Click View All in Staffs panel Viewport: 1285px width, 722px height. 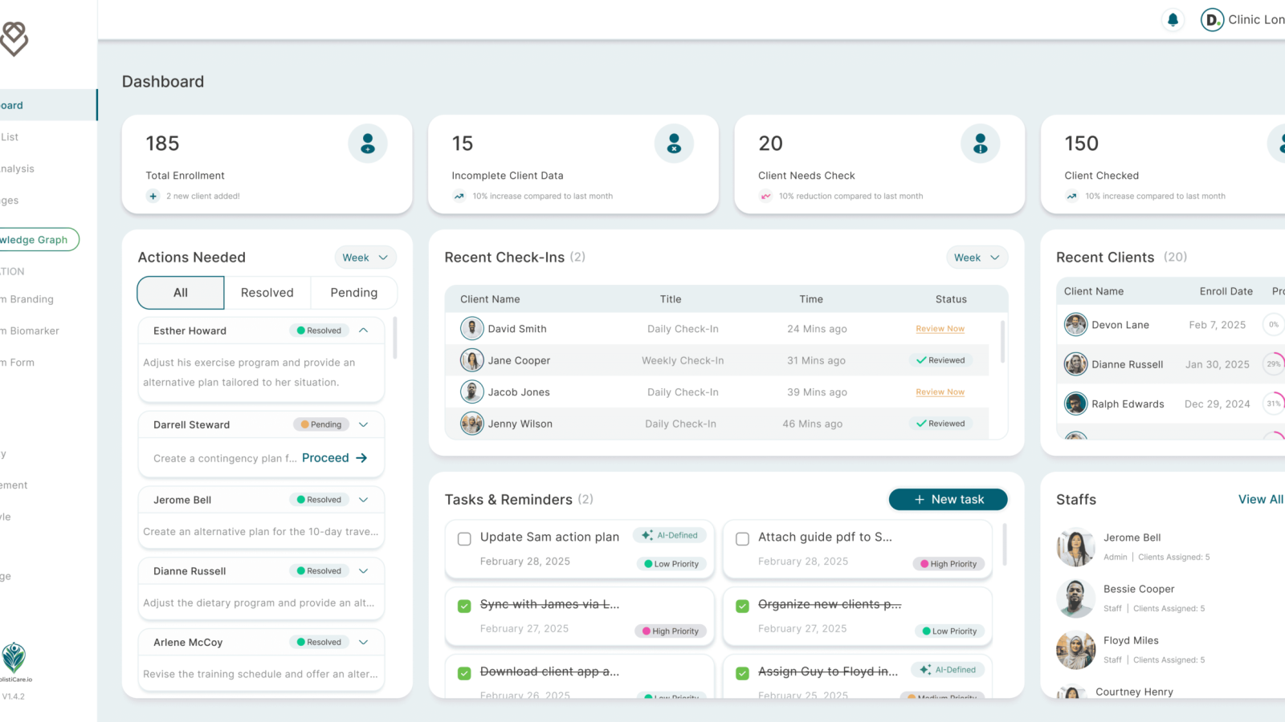[x=1261, y=499]
